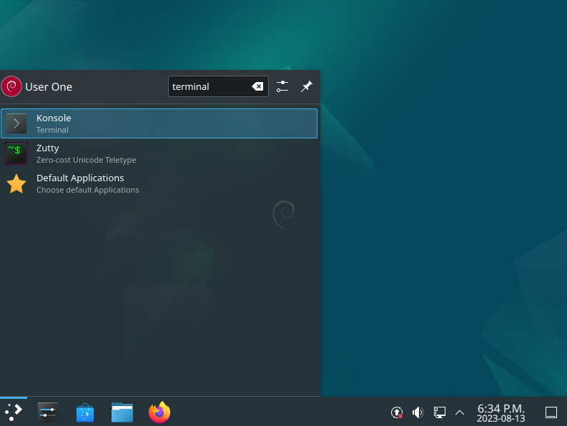Open System Settings from the panel
The image size is (567, 426).
[x=48, y=412]
